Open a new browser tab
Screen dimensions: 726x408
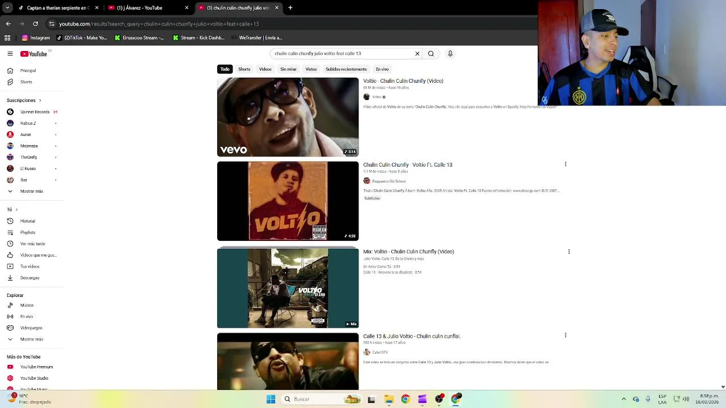point(290,8)
